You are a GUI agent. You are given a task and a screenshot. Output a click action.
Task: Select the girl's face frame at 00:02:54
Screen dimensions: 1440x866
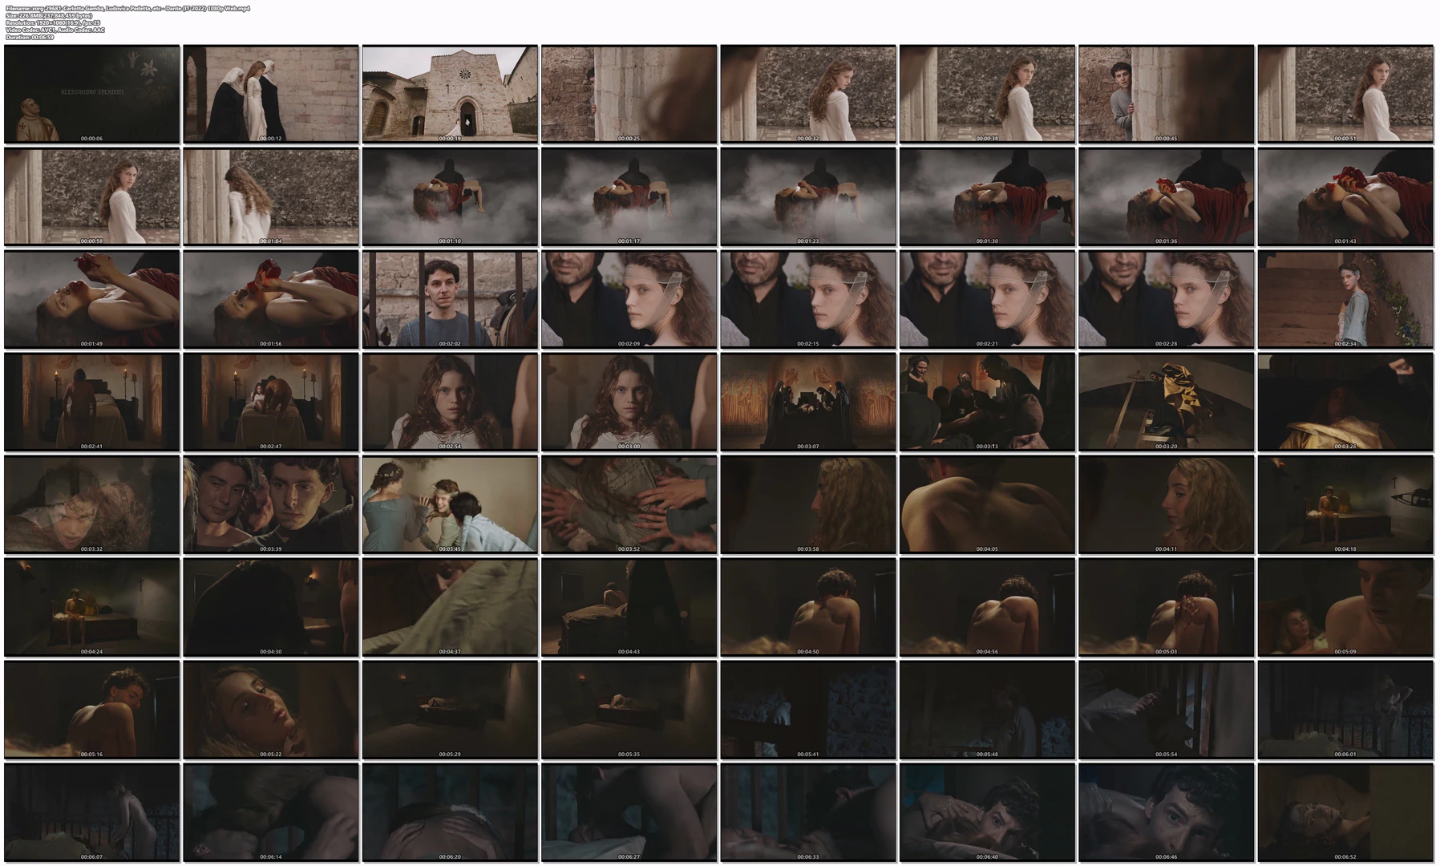(450, 402)
